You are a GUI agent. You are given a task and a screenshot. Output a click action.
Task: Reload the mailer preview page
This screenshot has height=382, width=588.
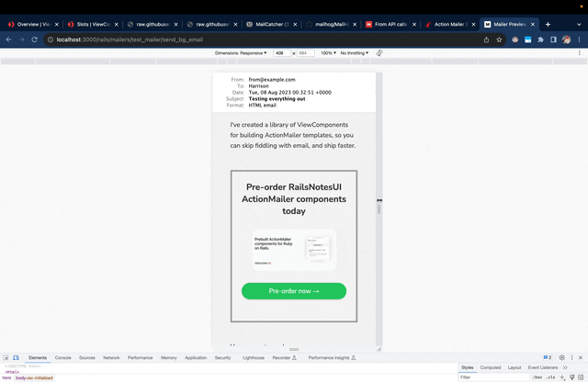[x=34, y=39]
